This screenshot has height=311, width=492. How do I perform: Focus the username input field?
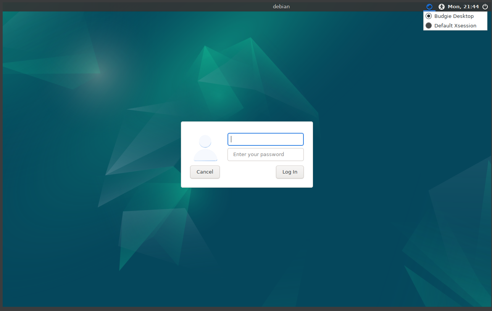coord(265,139)
